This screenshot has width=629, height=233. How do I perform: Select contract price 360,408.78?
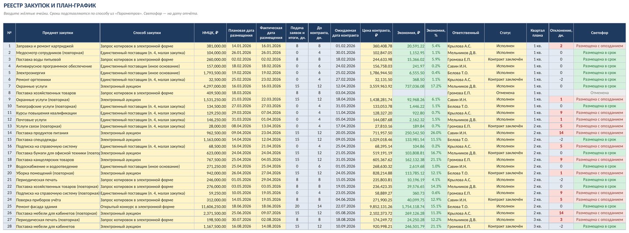click(x=377, y=46)
